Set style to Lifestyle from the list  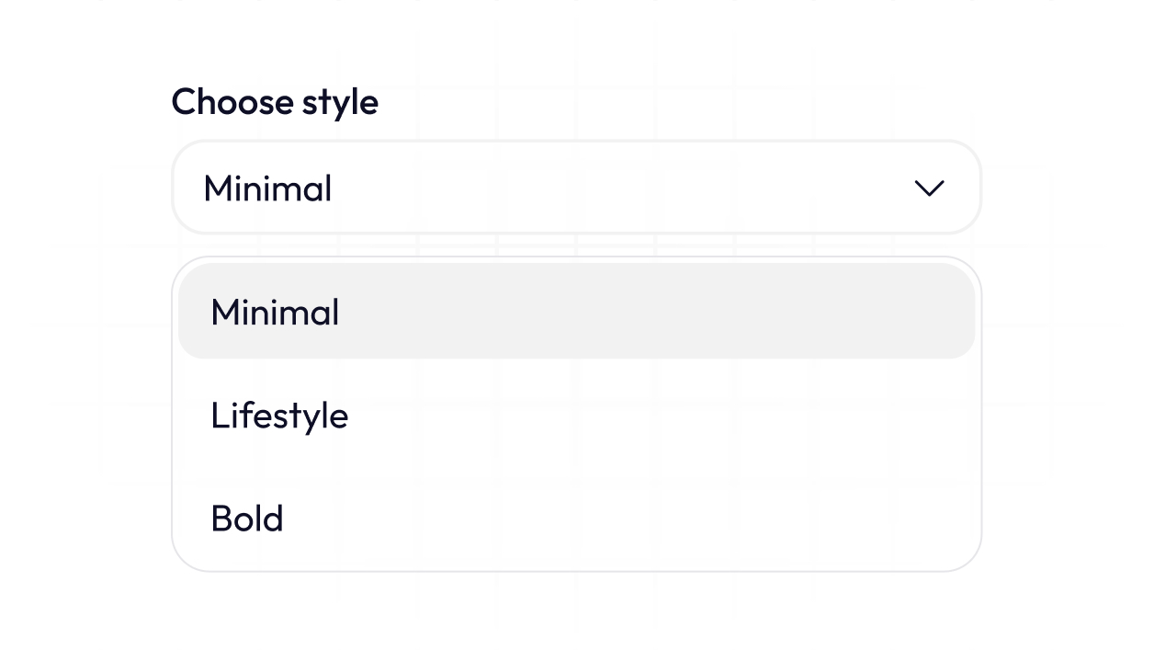coord(576,416)
